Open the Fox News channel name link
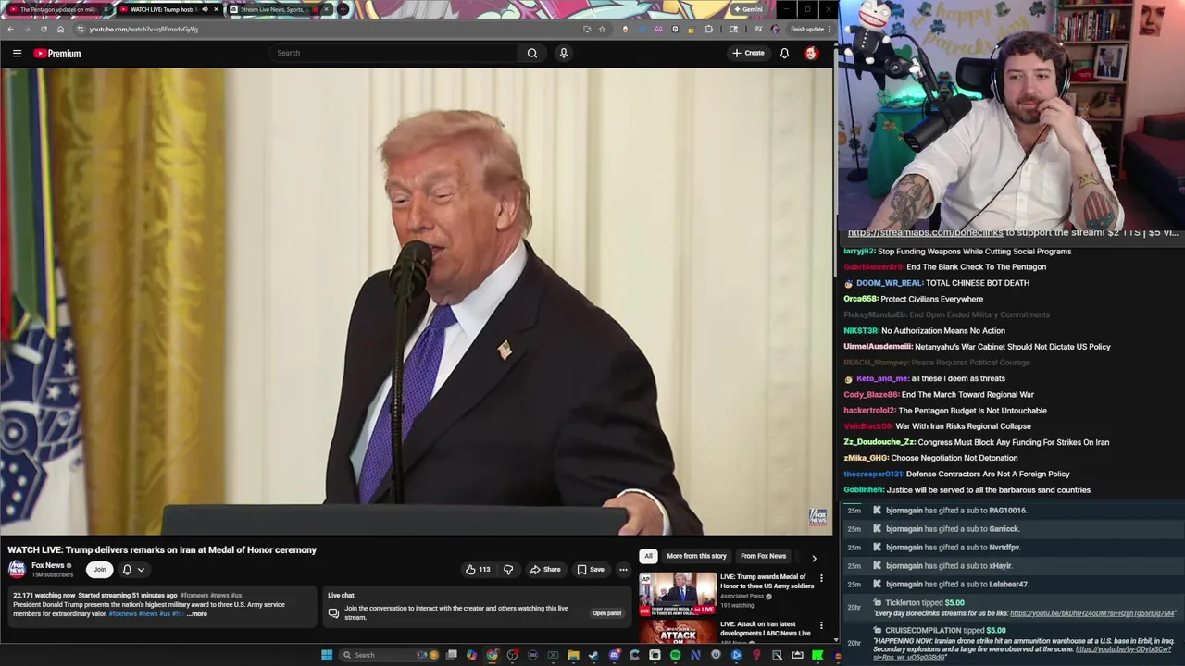 coord(48,565)
